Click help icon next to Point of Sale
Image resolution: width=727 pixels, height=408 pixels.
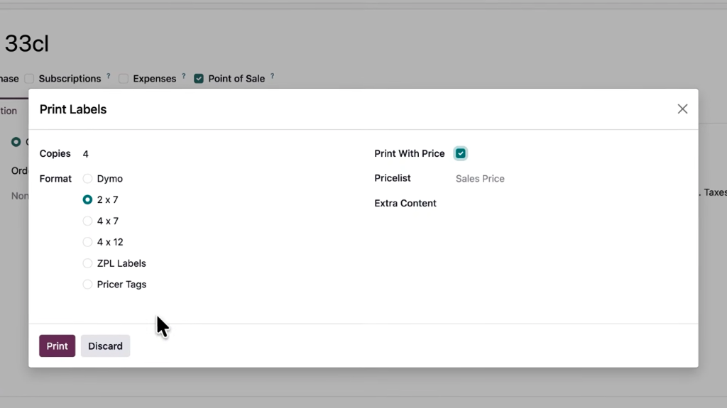coord(272,76)
